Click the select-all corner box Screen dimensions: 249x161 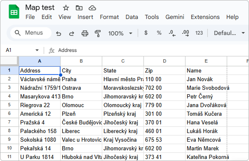(x=9, y=61)
